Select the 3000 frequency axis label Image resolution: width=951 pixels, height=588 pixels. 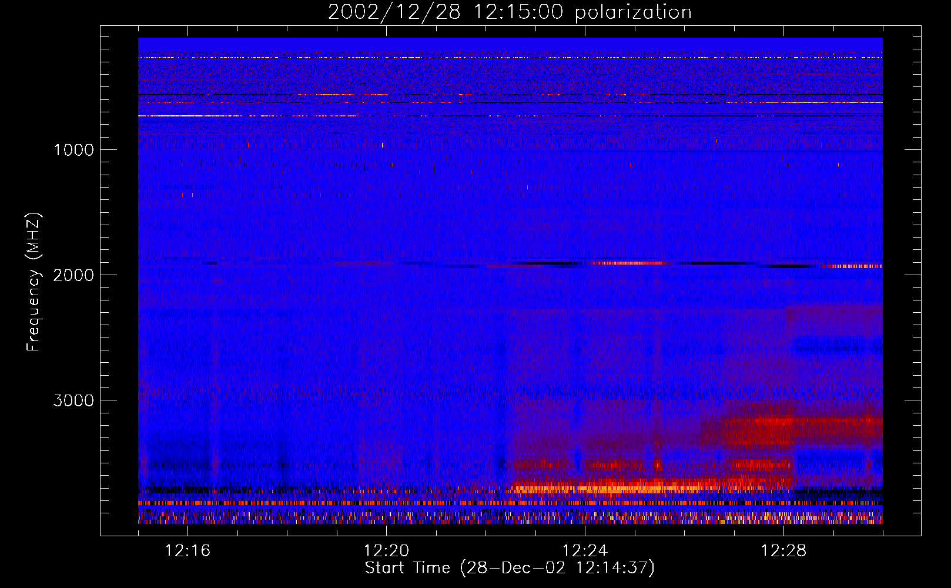pos(73,400)
